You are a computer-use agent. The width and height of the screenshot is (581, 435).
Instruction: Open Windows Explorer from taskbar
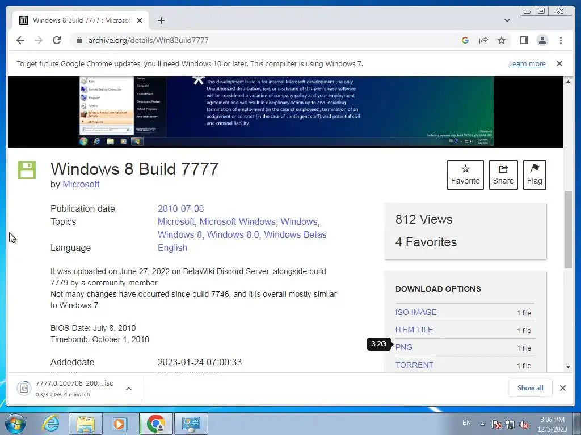point(86,424)
